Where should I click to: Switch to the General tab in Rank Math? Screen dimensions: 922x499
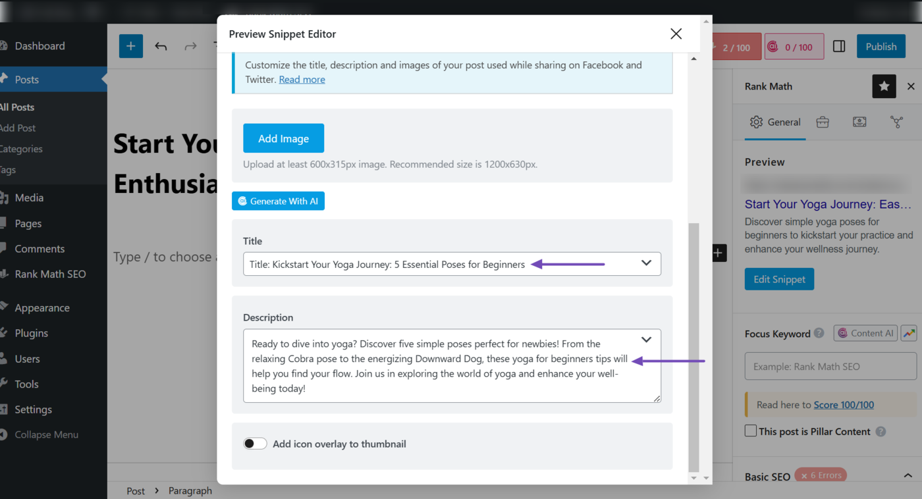tap(775, 122)
